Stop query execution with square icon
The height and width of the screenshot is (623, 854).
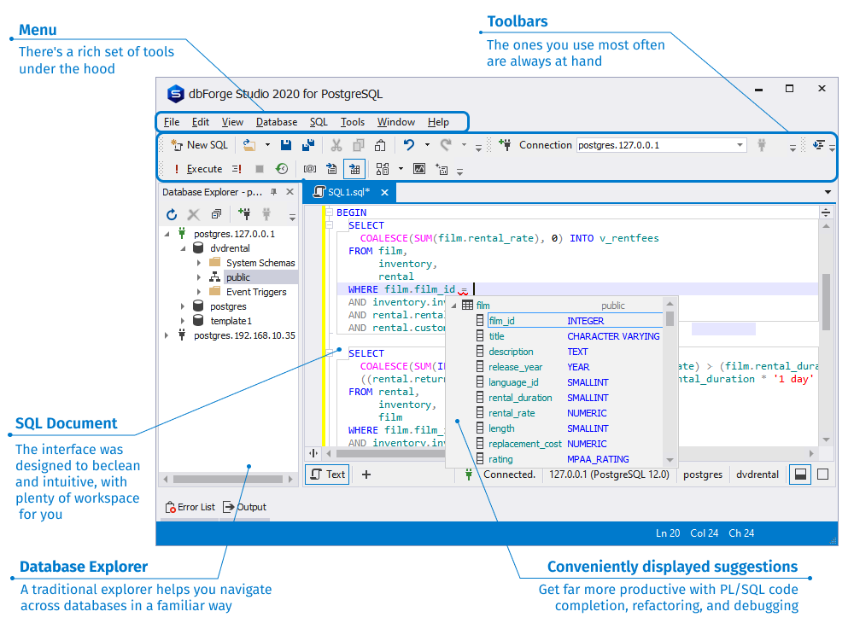[260, 169]
